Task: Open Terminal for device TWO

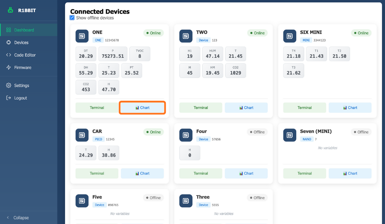Action: (201, 107)
